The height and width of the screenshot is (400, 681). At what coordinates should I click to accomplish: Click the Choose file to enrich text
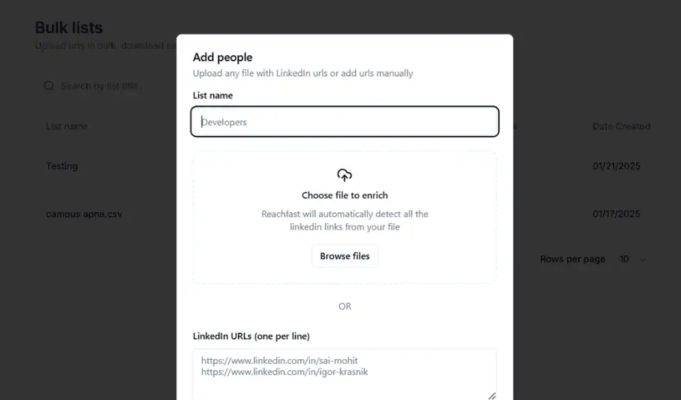(345, 195)
